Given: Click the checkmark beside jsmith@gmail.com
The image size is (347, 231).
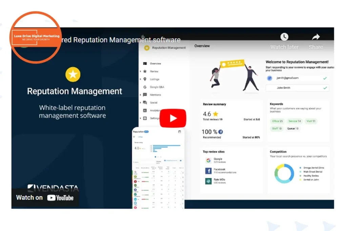Looking at the screenshot, I should [325, 78].
